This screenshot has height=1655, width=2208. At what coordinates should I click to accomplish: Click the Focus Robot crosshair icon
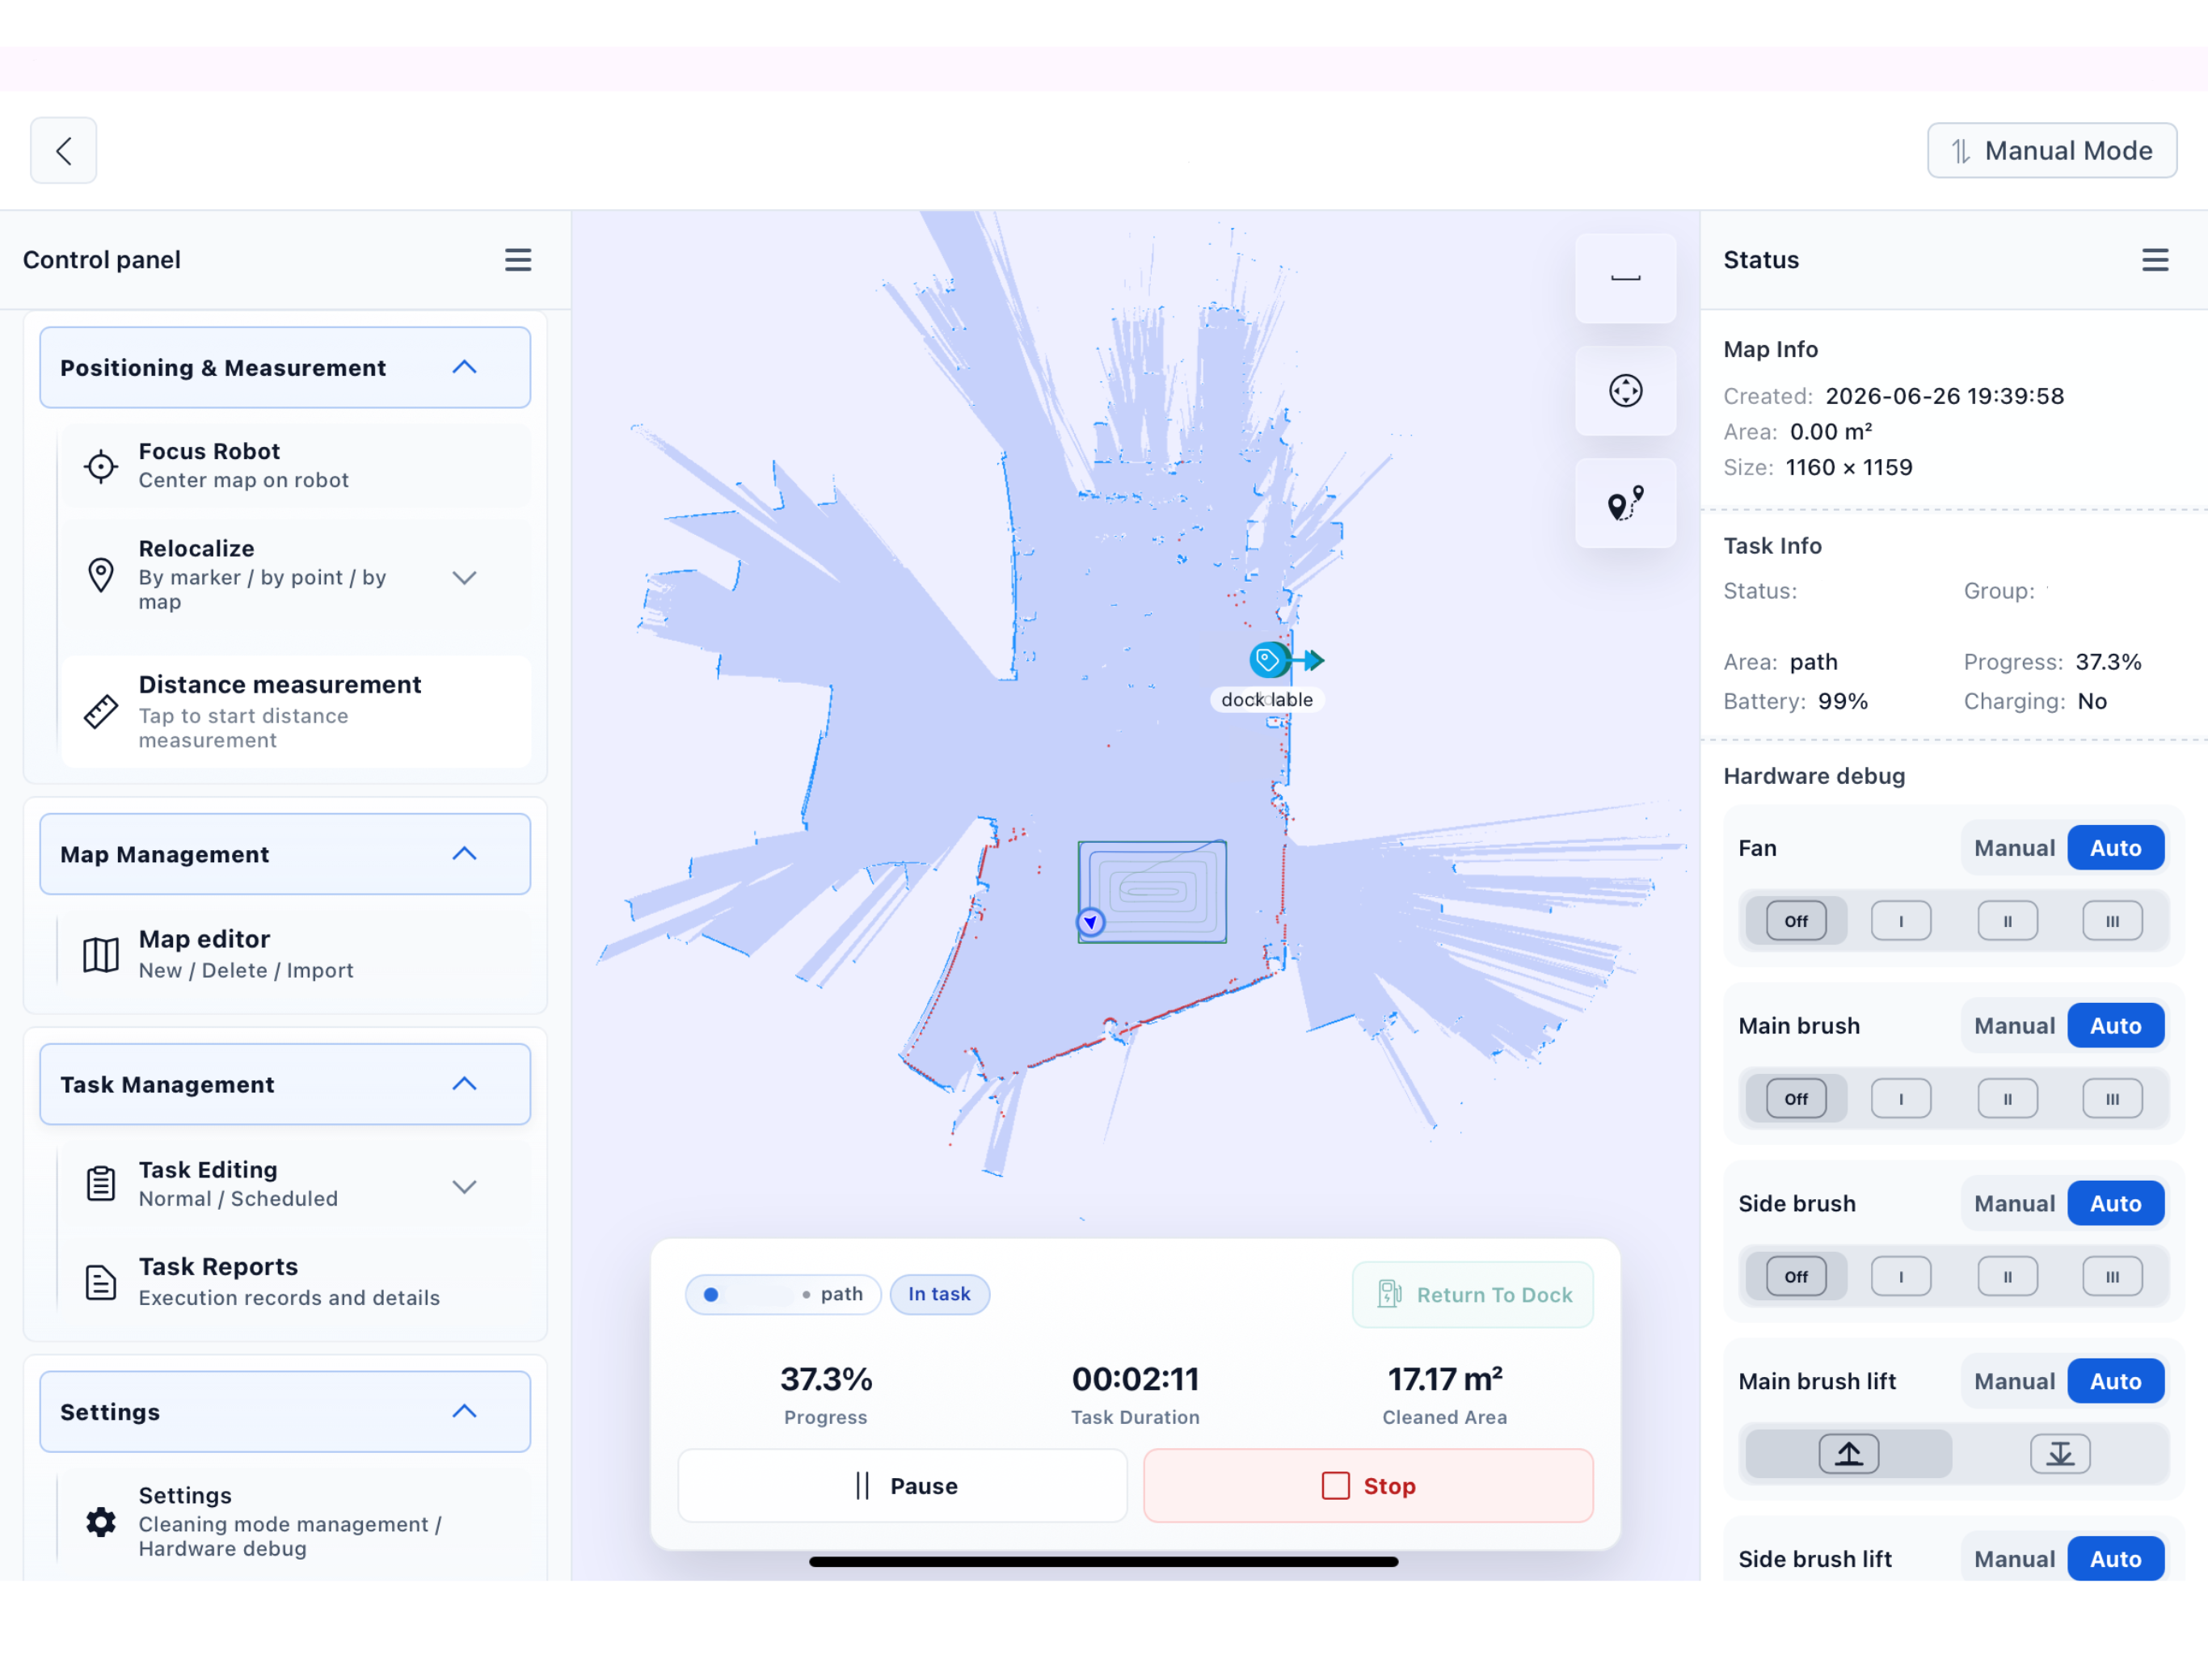click(x=101, y=466)
